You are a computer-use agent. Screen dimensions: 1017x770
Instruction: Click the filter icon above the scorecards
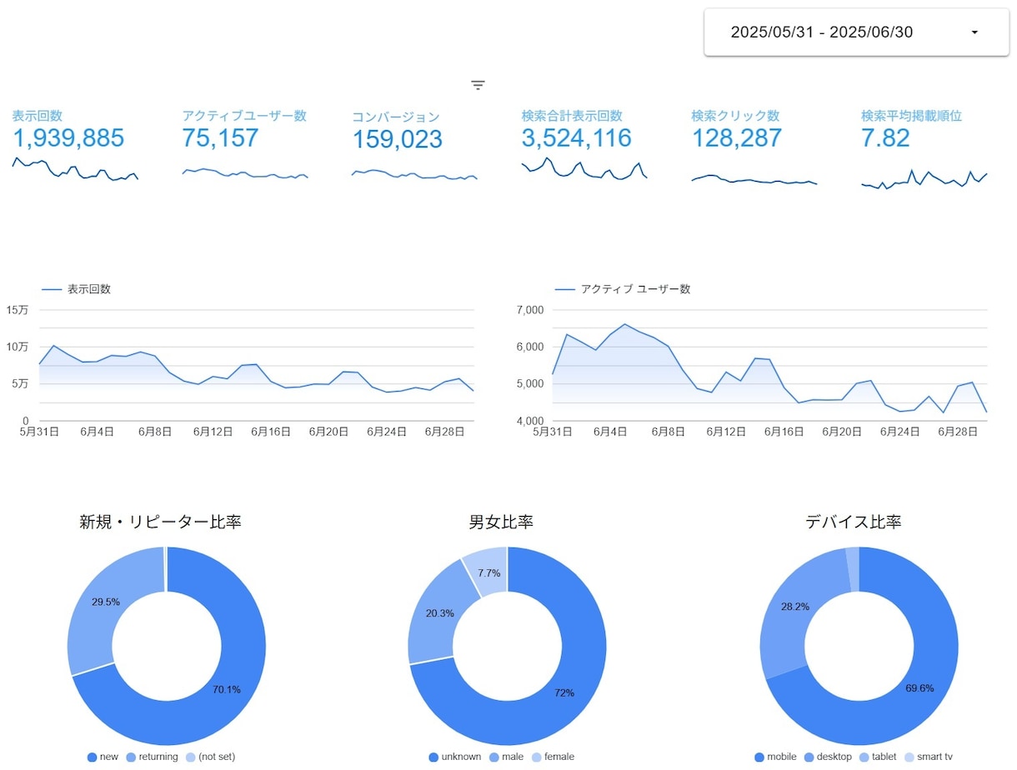tap(478, 85)
